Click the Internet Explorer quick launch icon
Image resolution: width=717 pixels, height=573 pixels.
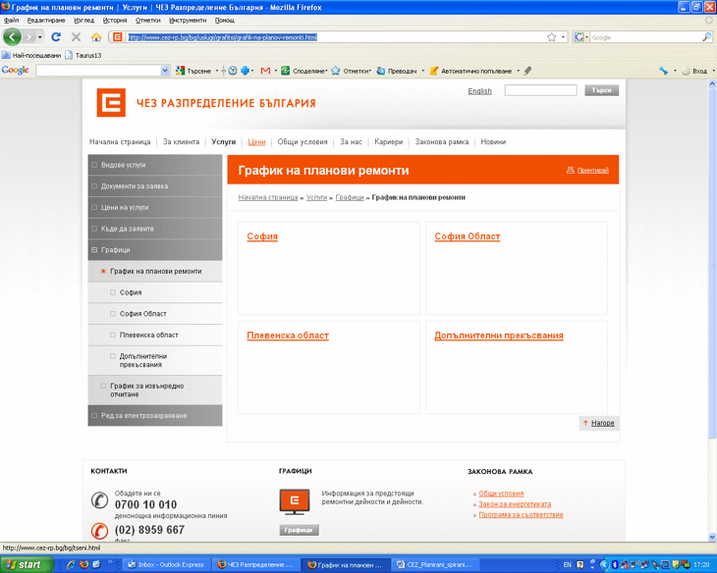[x=71, y=565]
